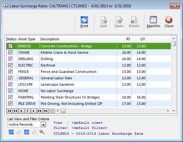
Task: Jump to first record navigation button
Action: pyautogui.click(x=9, y=111)
